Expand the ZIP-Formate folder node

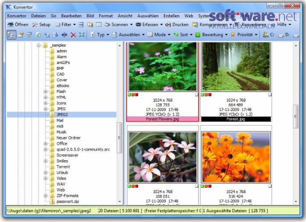(45, 196)
